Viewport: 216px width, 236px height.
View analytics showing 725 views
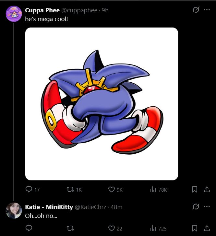pos(158,229)
